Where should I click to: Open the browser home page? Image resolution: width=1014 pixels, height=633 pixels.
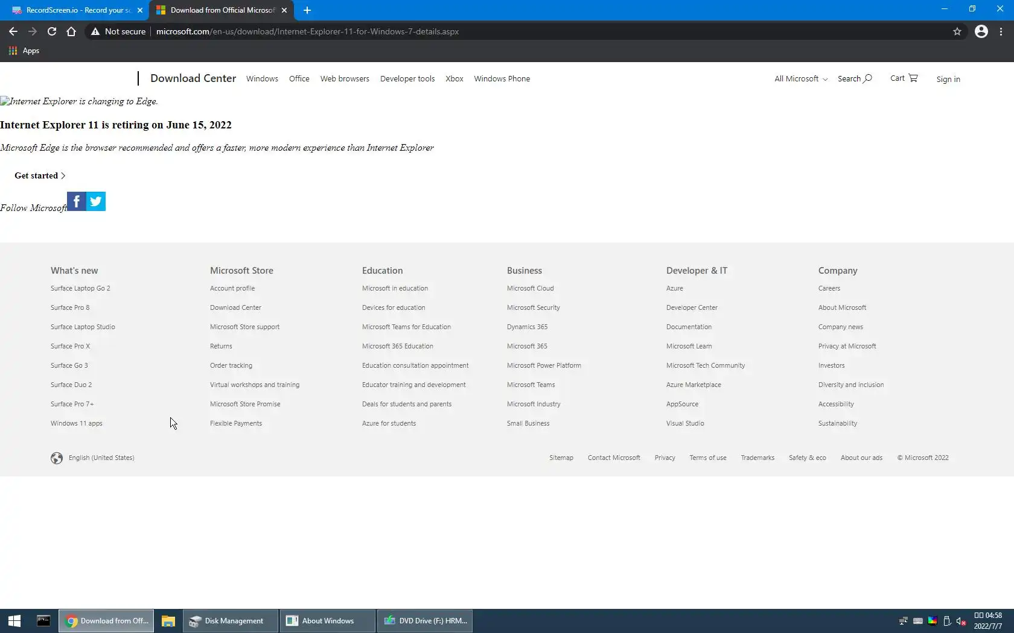(71, 31)
